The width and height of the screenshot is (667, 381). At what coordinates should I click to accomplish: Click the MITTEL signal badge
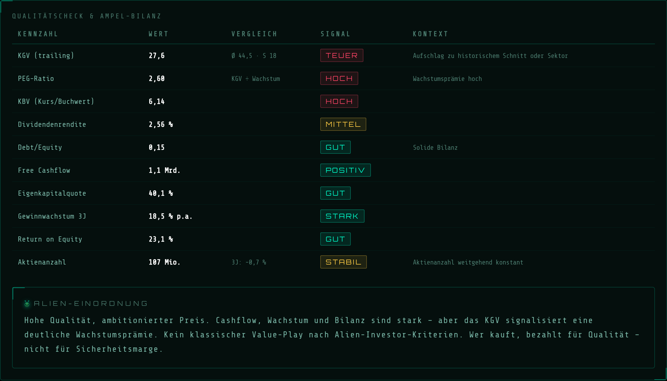[x=343, y=124]
